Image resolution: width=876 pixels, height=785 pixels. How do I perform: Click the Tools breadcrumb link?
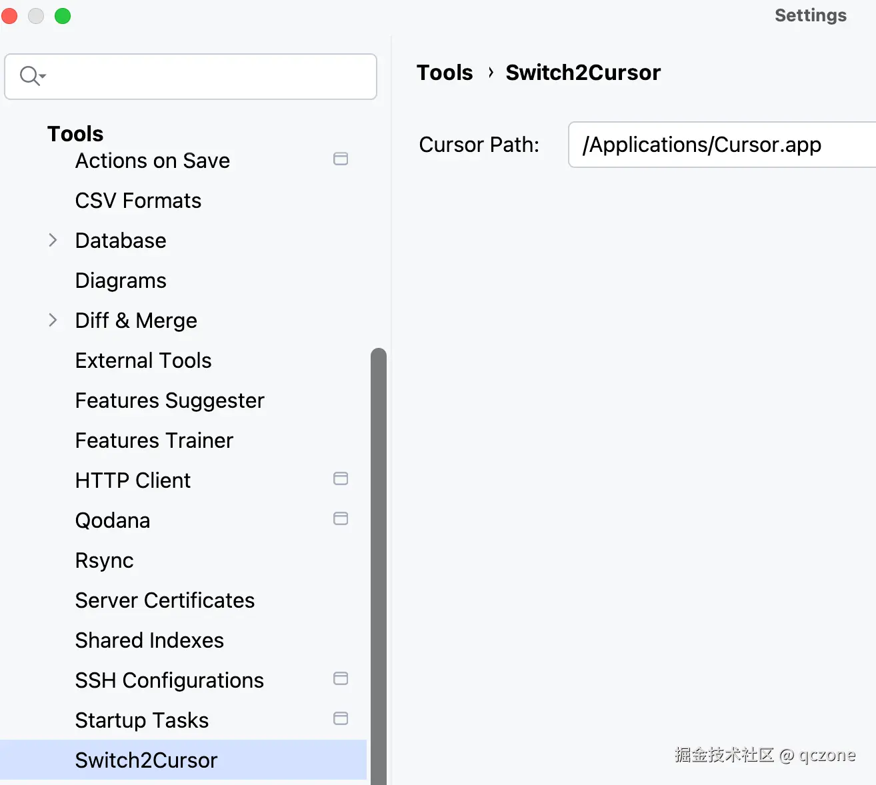[445, 73]
